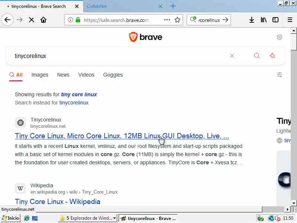Screen dimensions: 297x223
Task: Show site information icon in address bar
Action: pyautogui.click(x=71, y=20)
